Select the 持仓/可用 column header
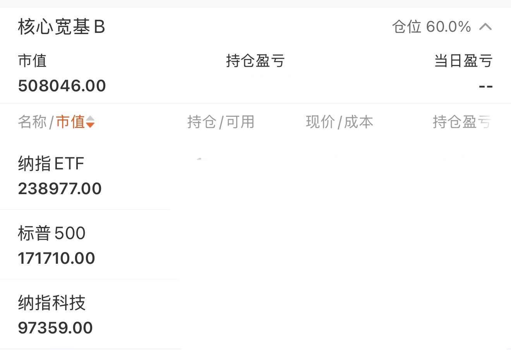The height and width of the screenshot is (350, 511). click(x=221, y=122)
